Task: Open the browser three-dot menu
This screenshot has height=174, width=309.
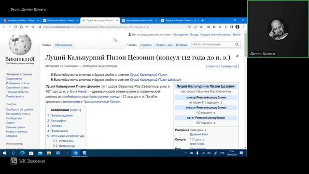Action: tap(243, 27)
